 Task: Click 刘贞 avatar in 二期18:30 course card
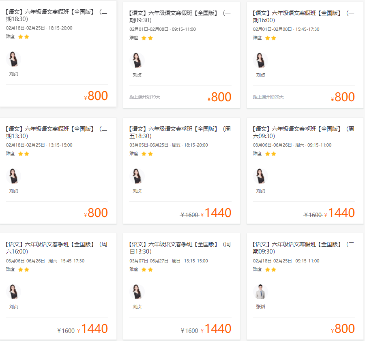(14, 59)
